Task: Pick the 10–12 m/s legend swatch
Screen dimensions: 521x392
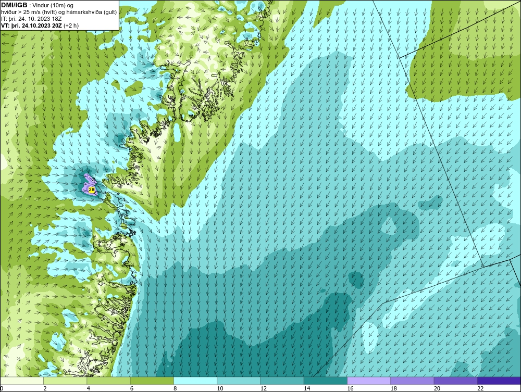Action: tap(239, 381)
